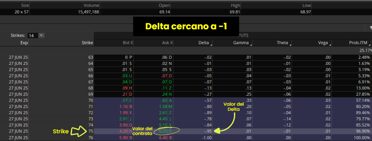Select strike 76 in the Strike column
Screen dimensions: 372x141
pyautogui.click(x=91, y=137)
